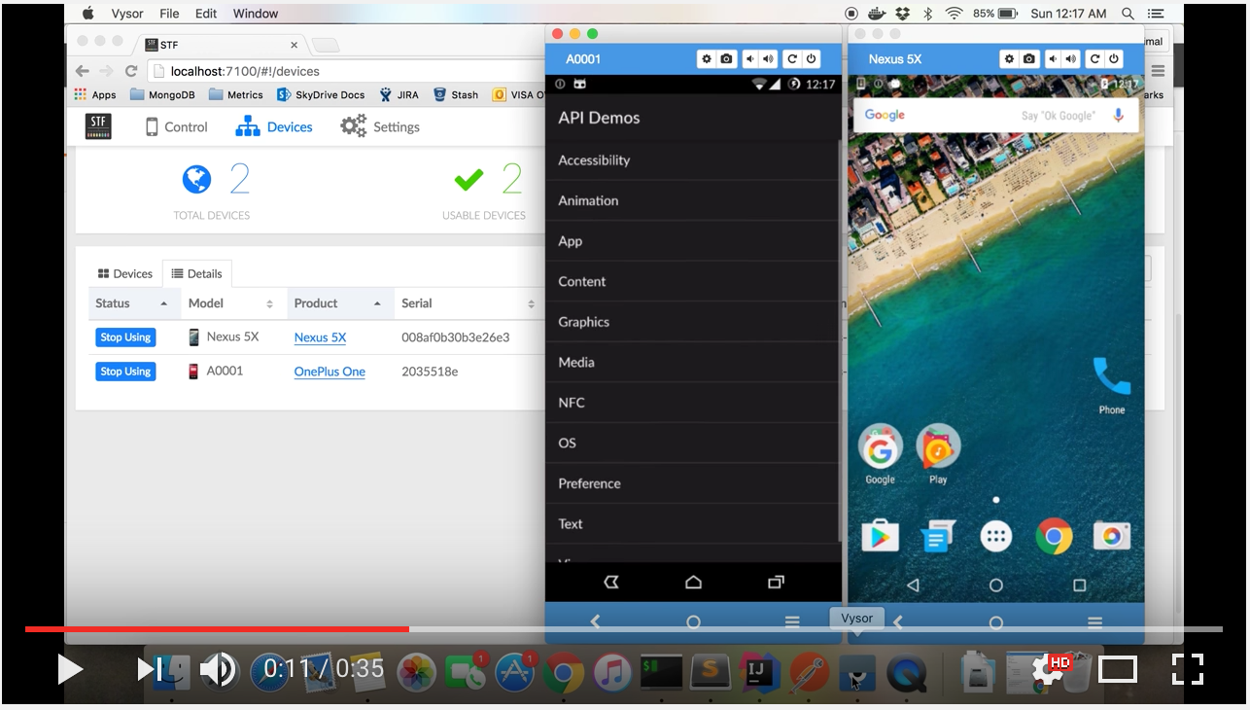The width and height of the screenshot is (1250, 710).
Task: Raise volume on Nexus 5X device
Action: tap(1071, 59)
